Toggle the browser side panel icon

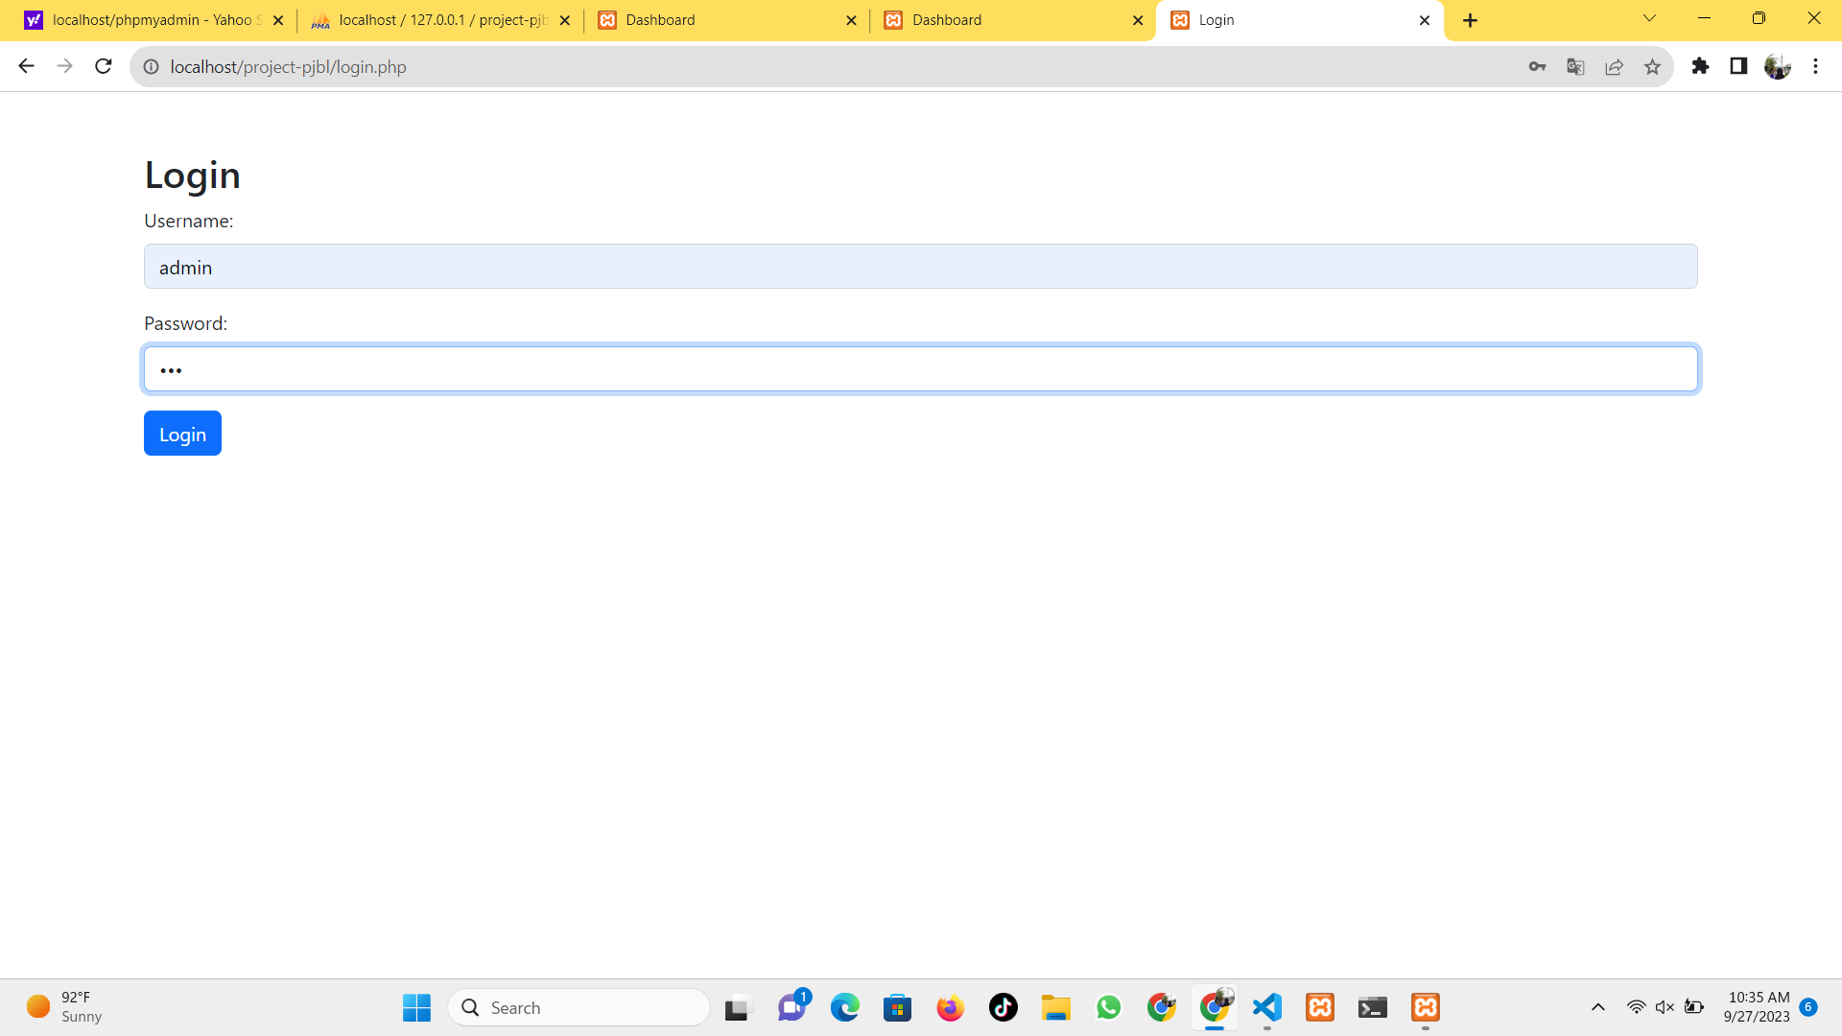pos(1738,66)
